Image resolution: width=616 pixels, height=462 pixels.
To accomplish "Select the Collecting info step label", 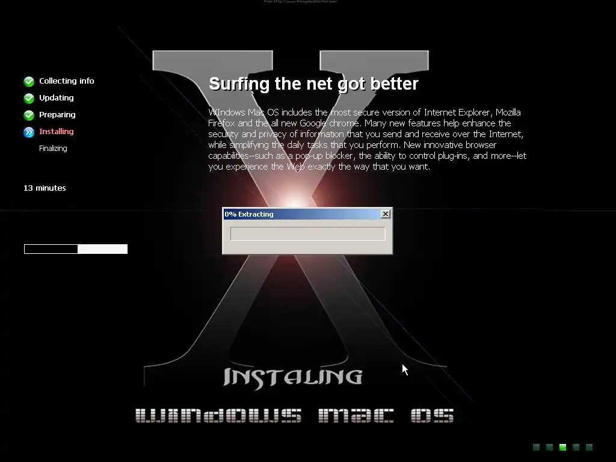I will [66, 81].
